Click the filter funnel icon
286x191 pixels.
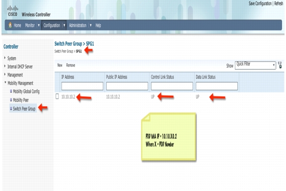(280, 65)
